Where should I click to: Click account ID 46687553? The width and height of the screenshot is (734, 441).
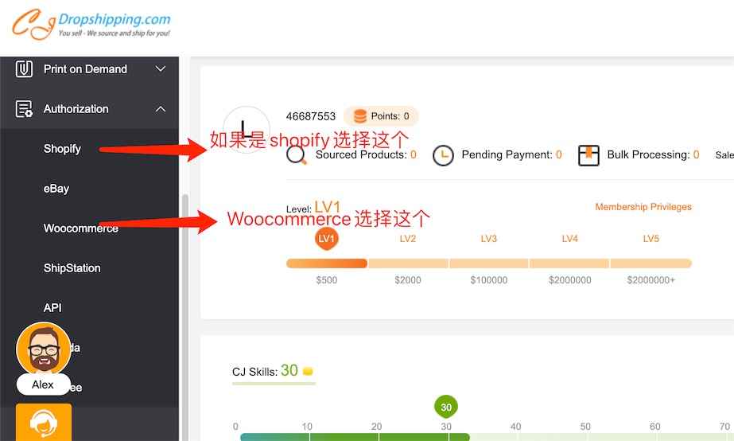coord(311,116)
